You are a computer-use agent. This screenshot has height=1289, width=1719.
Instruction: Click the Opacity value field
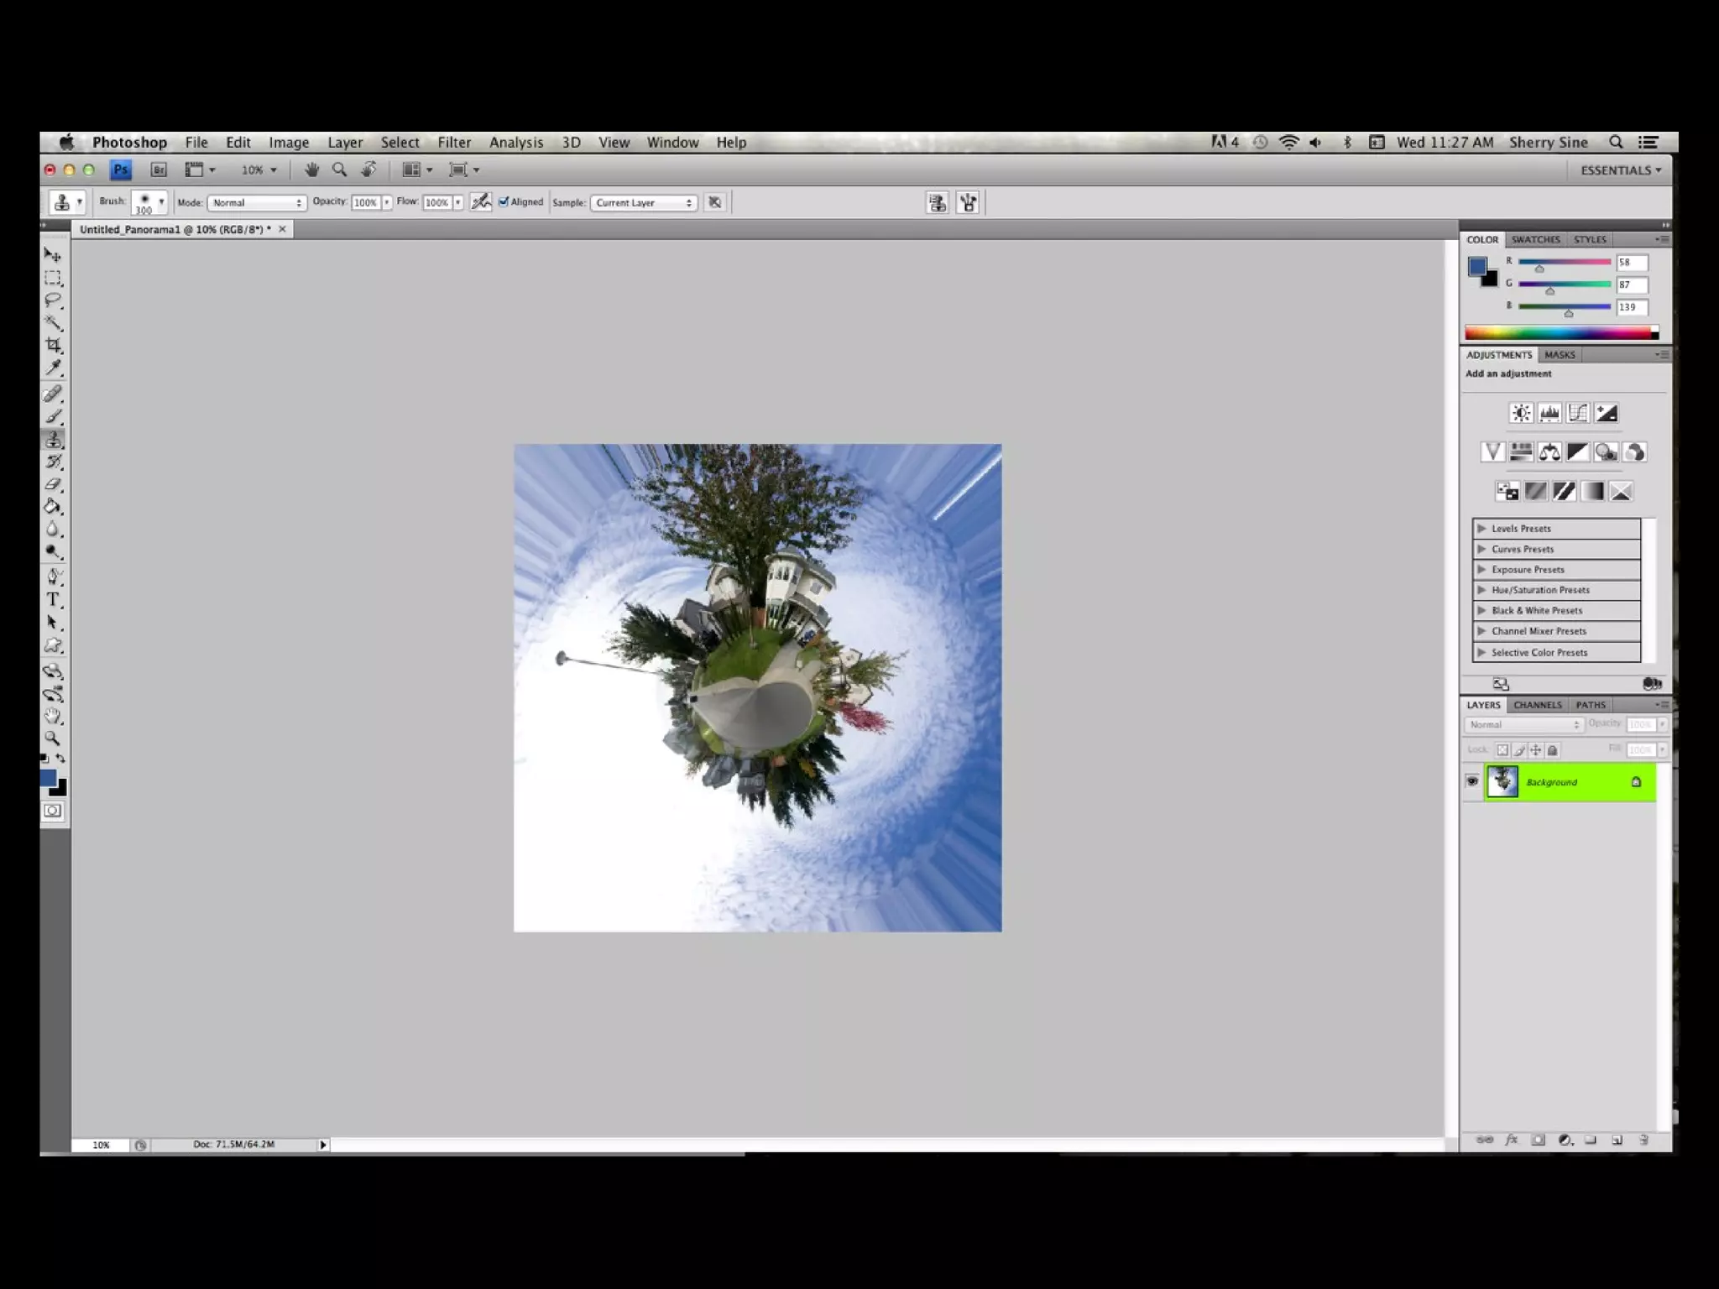pos(365,203)
